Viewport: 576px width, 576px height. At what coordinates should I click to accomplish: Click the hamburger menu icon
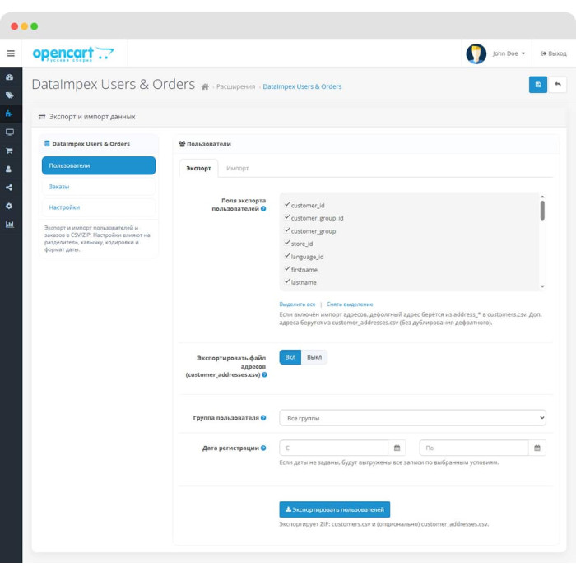coord(11,53)
